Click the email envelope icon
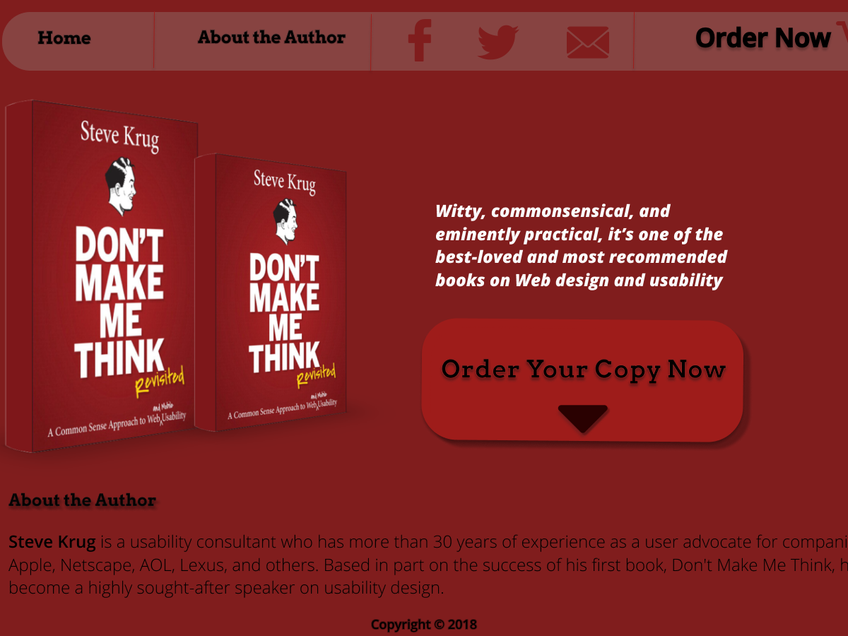Viewport: 848px width, 636px height. tap(588, 42)
